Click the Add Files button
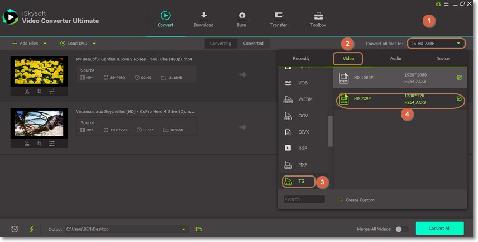The height and width of the screenshot is (242, 478). tap(25, 44)
